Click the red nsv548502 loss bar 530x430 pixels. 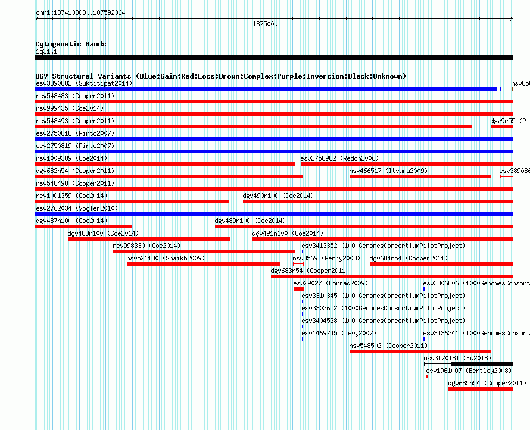click(x=420, y=351)
